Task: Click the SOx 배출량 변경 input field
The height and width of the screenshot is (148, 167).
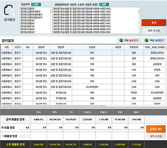Action: (38, 136)
